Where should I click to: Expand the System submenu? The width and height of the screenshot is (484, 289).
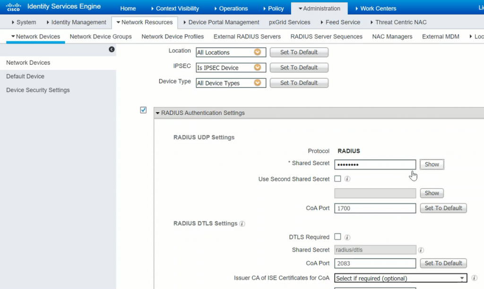24,22
